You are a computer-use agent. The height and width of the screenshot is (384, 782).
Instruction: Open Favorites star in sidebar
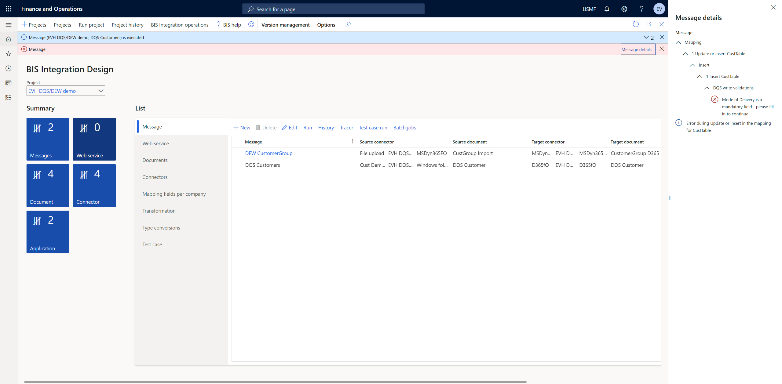[x=9, y=54]
